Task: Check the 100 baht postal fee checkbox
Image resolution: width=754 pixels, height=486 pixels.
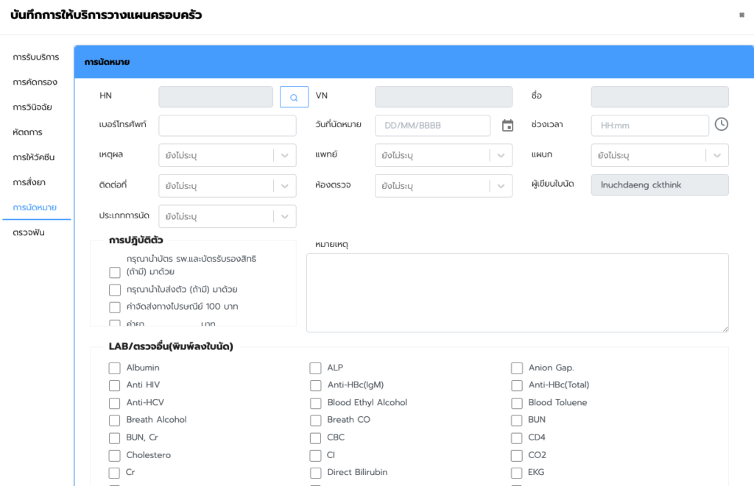Action: [114, 307]
